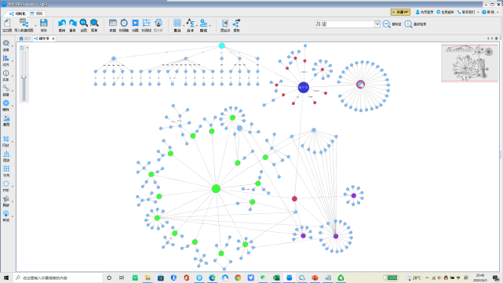Click the graph merge document icon
Viewport: 503px width, 283px height.
click(225, 24)
